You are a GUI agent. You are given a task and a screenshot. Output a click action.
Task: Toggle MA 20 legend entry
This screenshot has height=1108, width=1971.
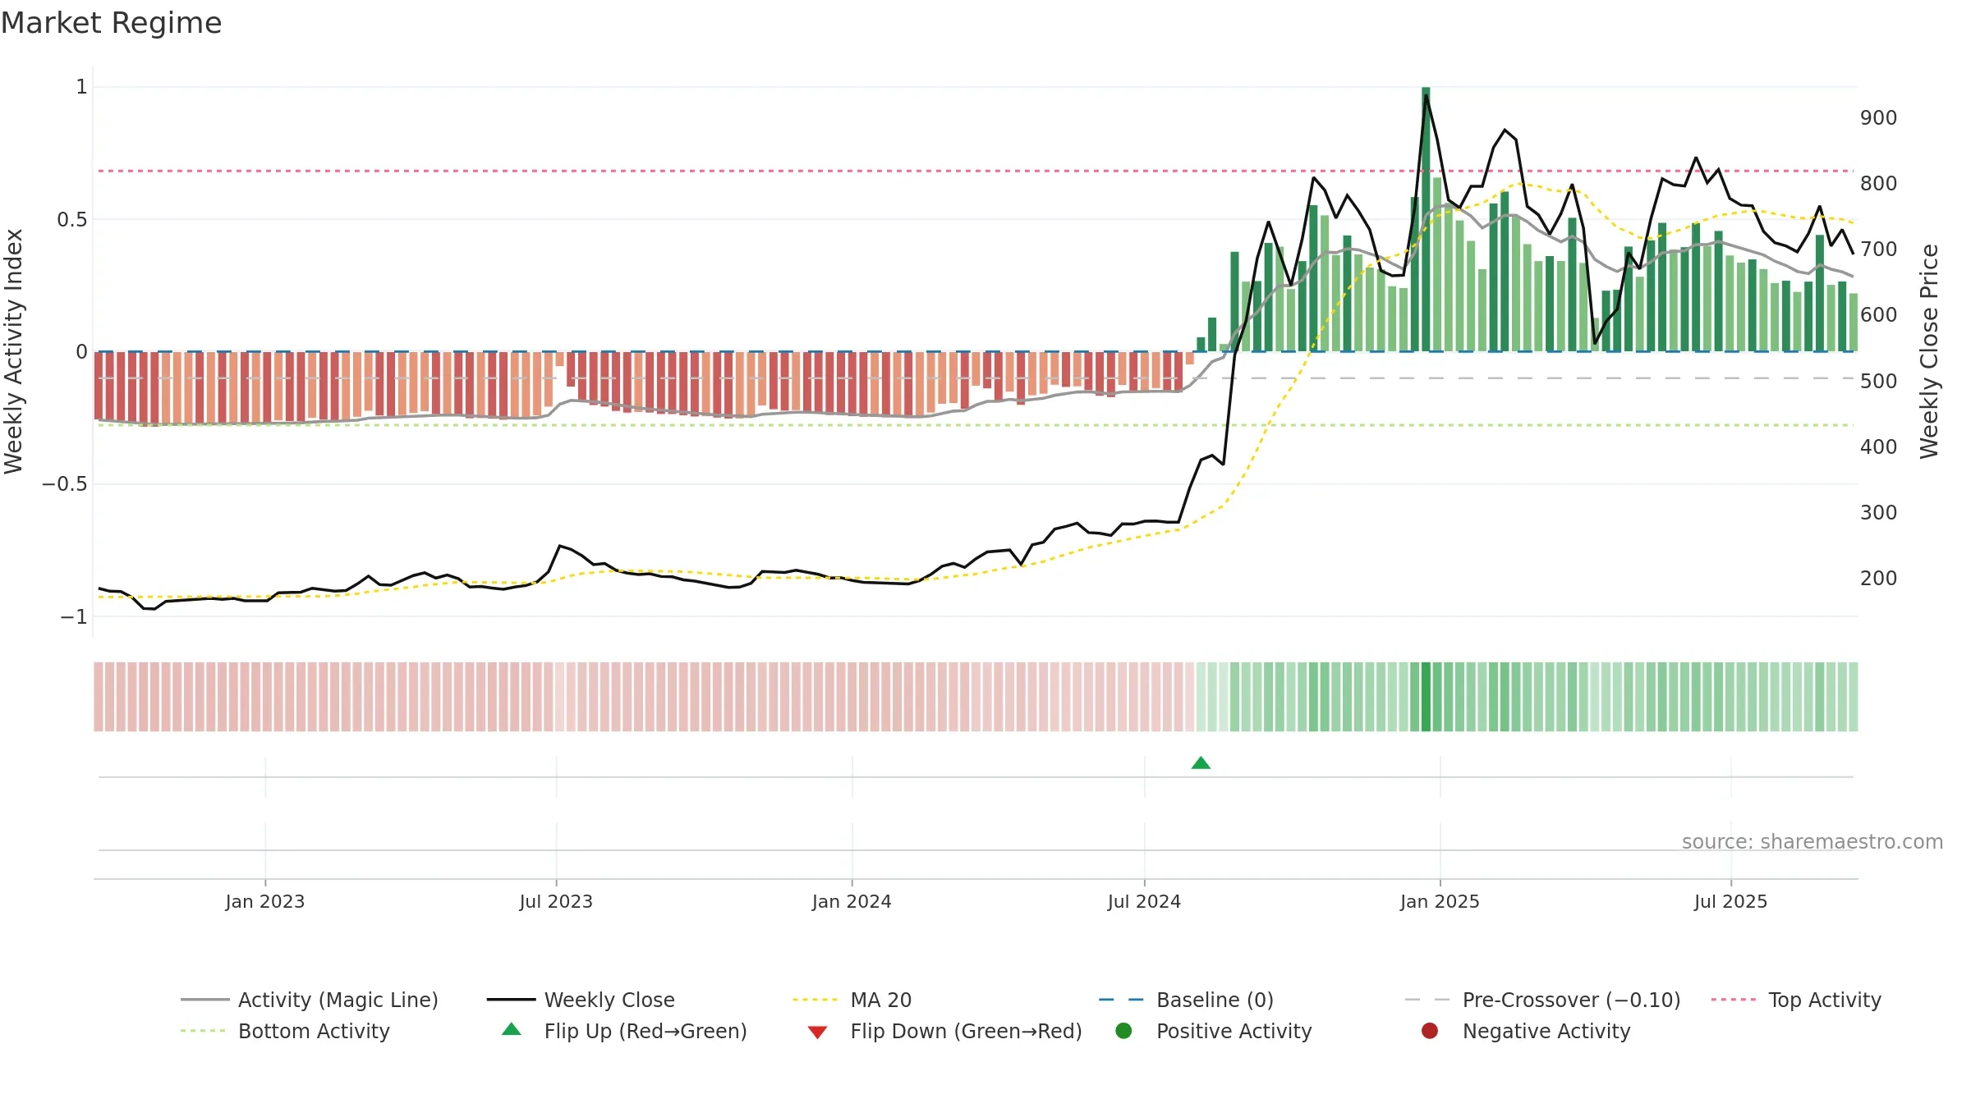(x=852, y=1000)
